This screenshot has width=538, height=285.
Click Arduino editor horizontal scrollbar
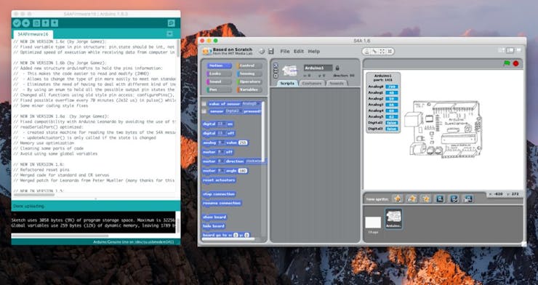pos(34,195)
